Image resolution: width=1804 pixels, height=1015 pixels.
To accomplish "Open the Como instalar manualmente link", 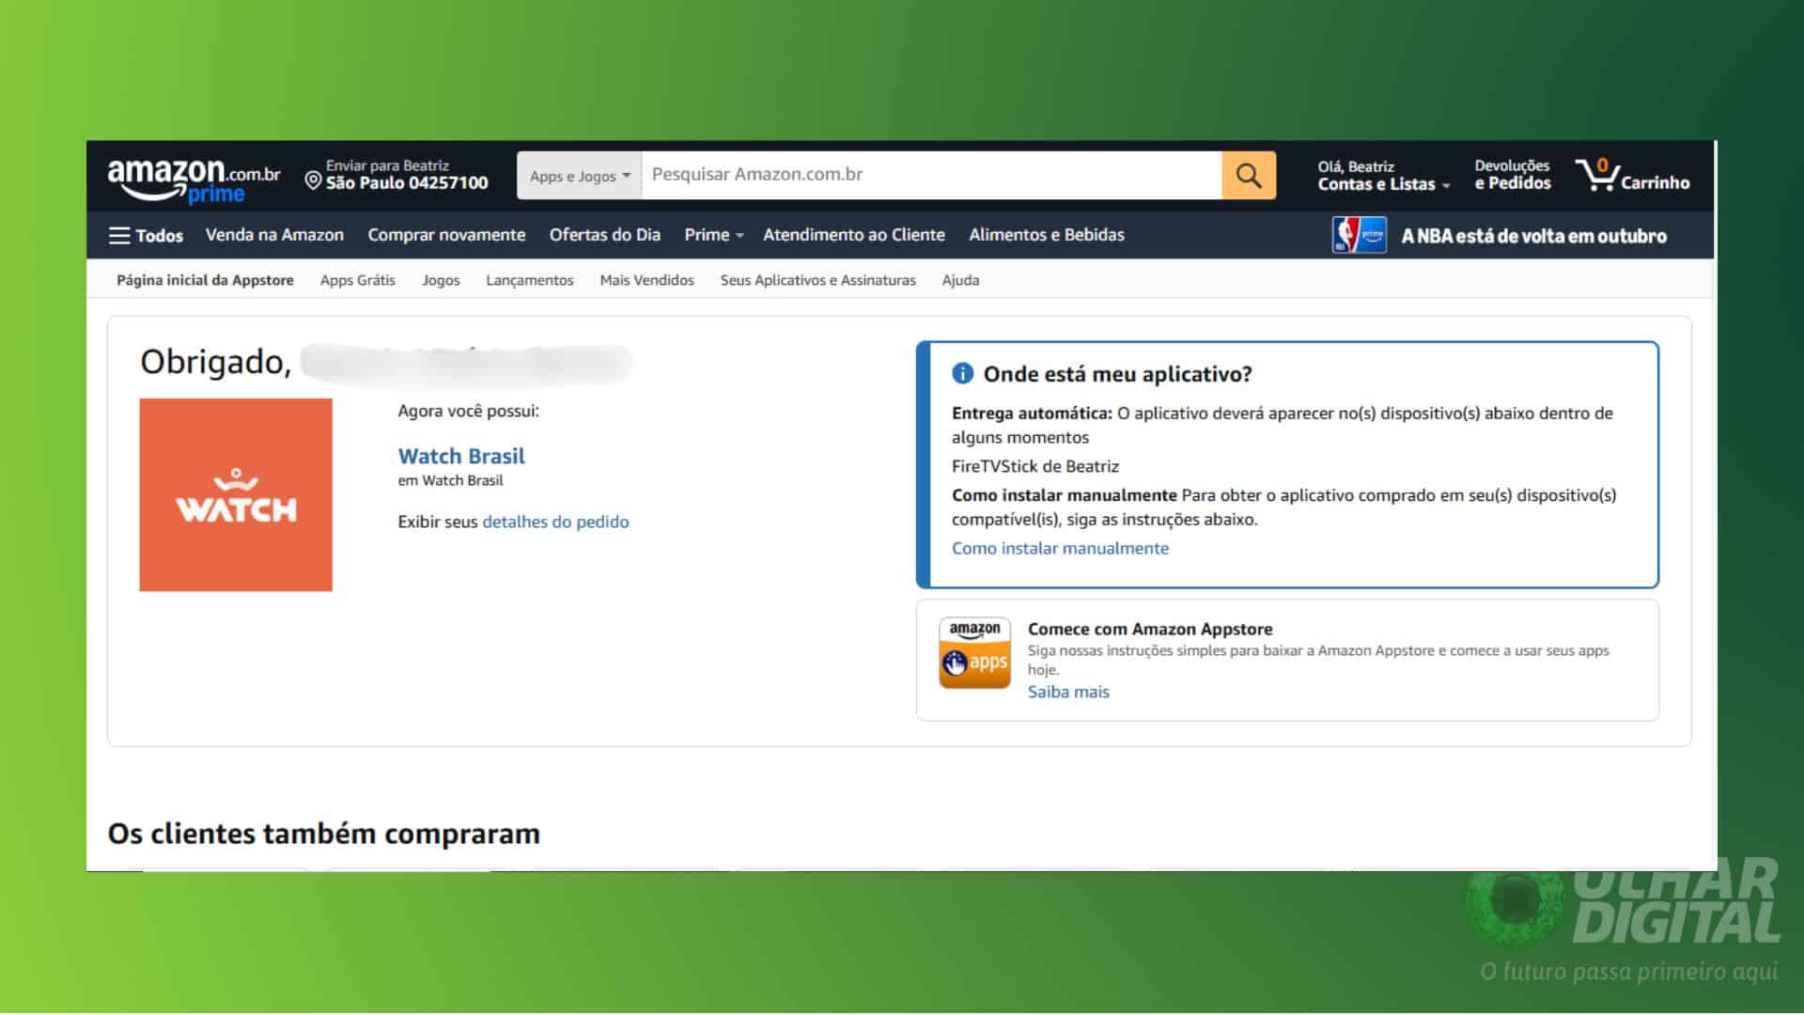I will click(1060, 548).
